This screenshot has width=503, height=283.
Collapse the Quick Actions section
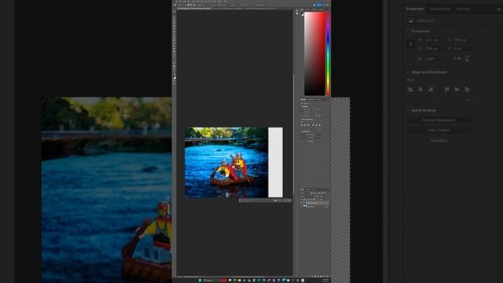pyautogui.click(x=408, y=110)
